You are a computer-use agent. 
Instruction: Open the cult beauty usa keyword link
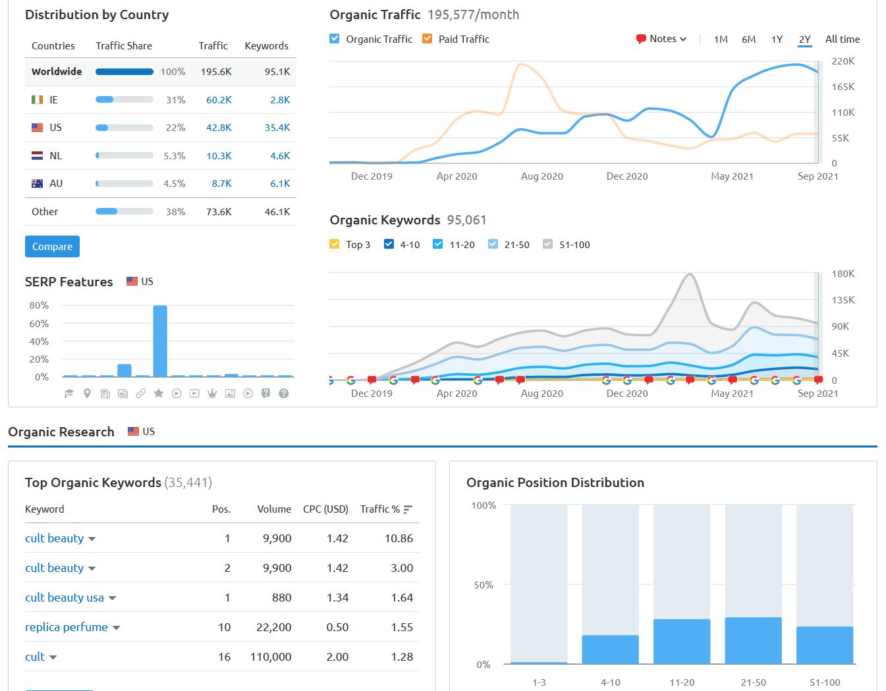65,598
